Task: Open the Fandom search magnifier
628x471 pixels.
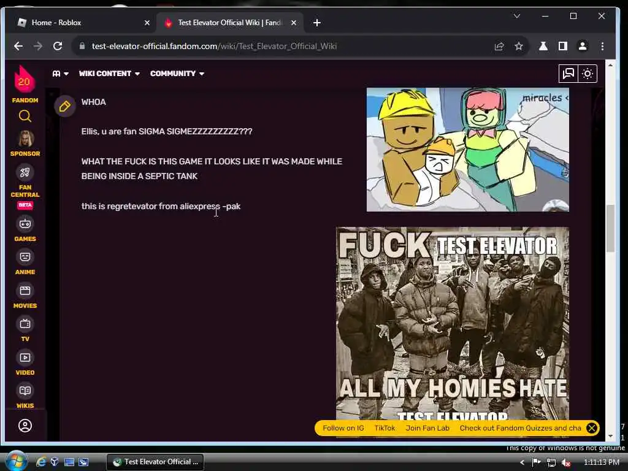Action: (x=25, y=116)
